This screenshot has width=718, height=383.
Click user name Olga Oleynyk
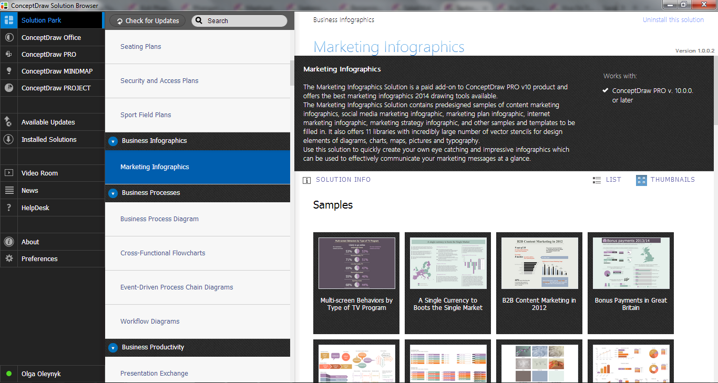point(41,374)
